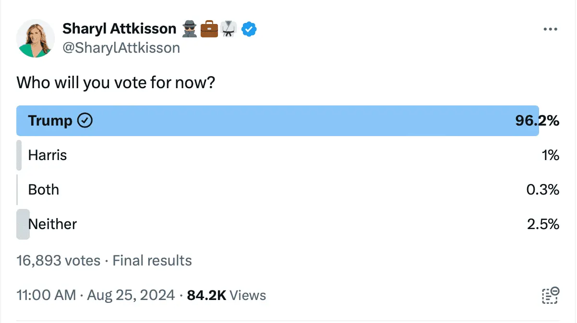Click the 2.5% result for Neither

click(x=543, y=224)
